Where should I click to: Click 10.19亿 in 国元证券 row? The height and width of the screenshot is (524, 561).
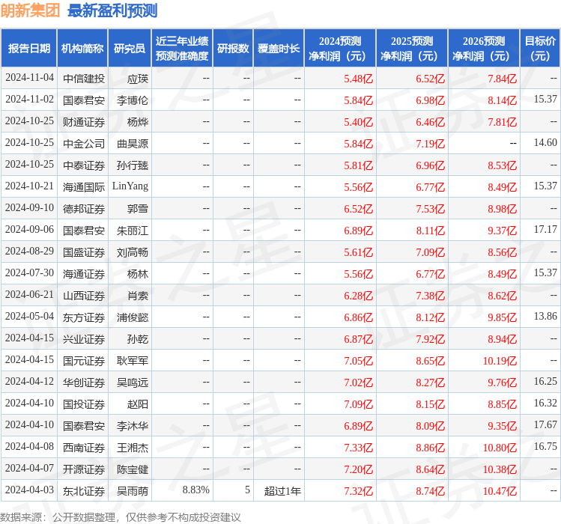coord(500,361)
